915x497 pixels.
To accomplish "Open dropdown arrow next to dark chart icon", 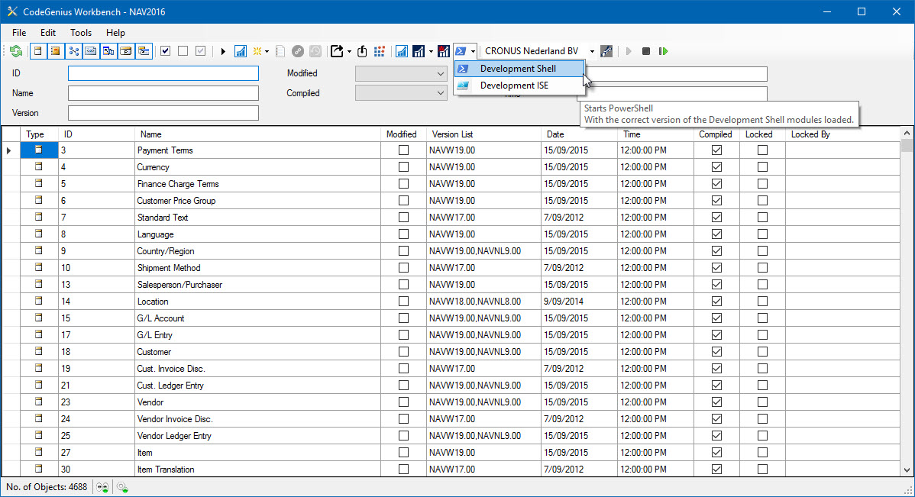I will (431, 51).
